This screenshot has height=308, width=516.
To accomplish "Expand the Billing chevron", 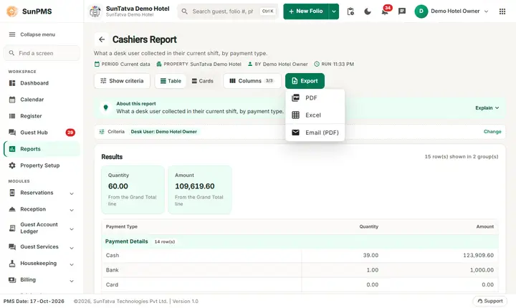I will click(x=72, y=281).
